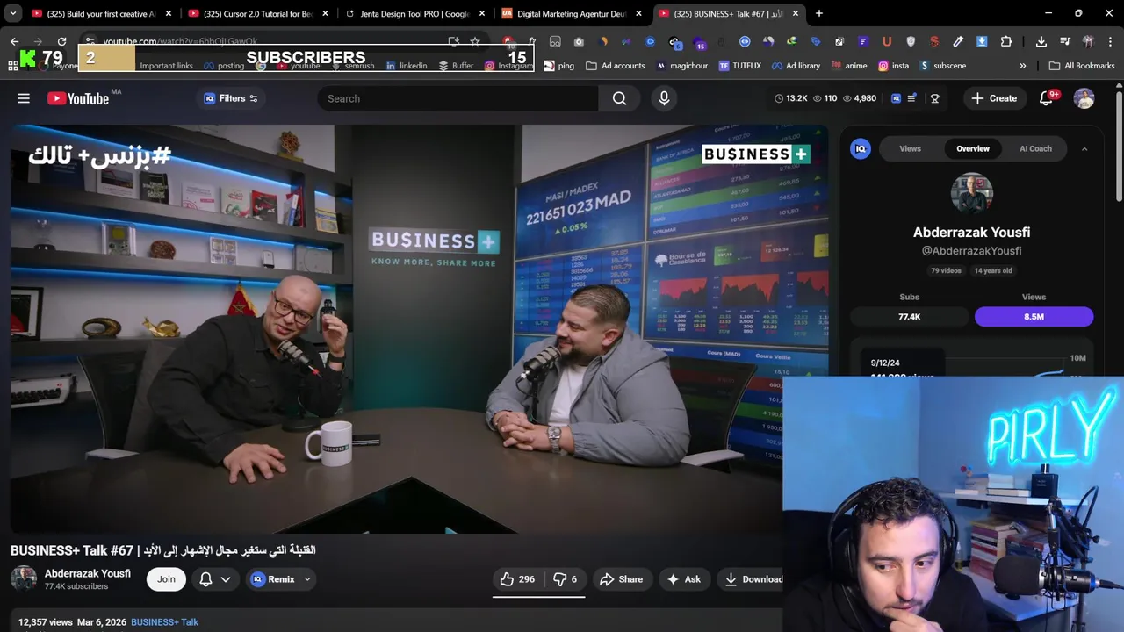Open the account avatar menu
This screenshot has height=632, width=1124.
(x=1084, y=98)
